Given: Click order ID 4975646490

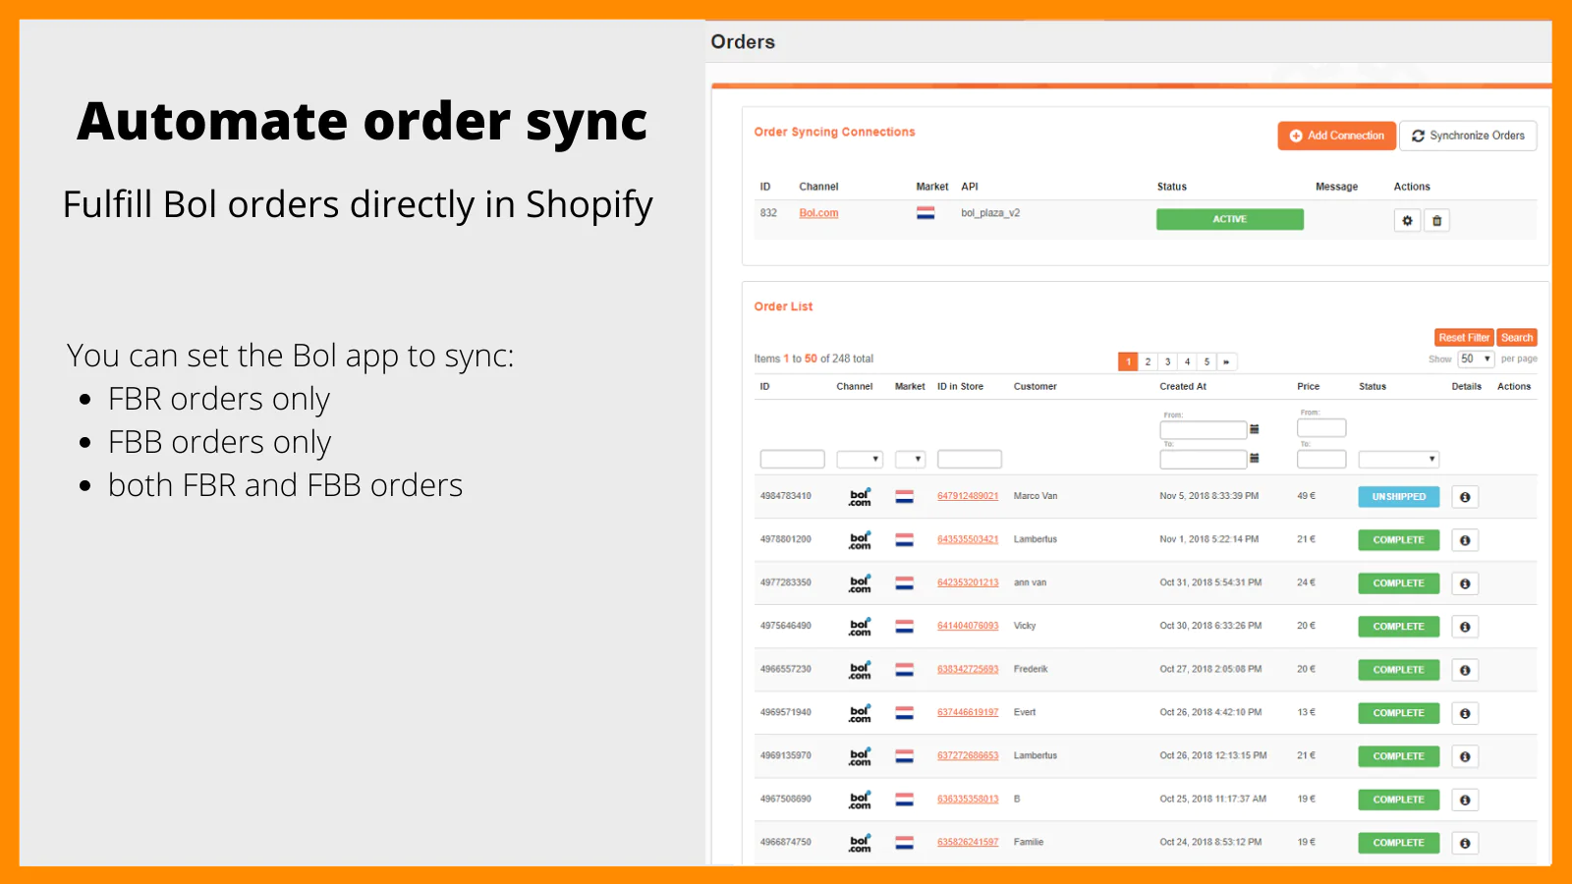Looking at the screenshot, I should pyautogui.click(x=786, y=626).
